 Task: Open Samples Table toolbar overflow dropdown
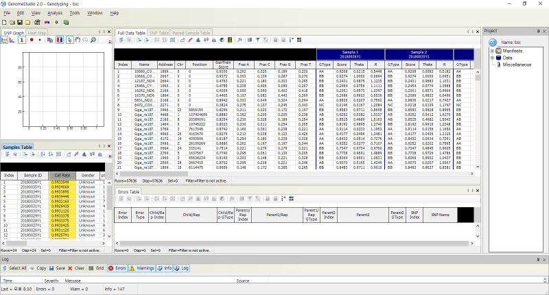110,156
